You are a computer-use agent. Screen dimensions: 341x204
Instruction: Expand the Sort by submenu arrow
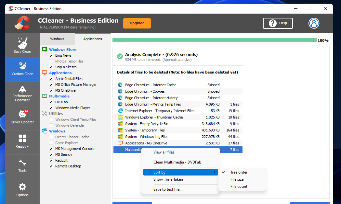pyautogui.click(x=215, y=172)
